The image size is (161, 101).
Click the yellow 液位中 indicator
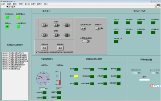(76, 76)
